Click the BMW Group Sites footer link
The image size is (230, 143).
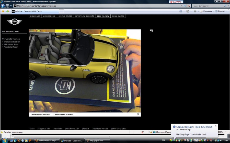(119, 129)
